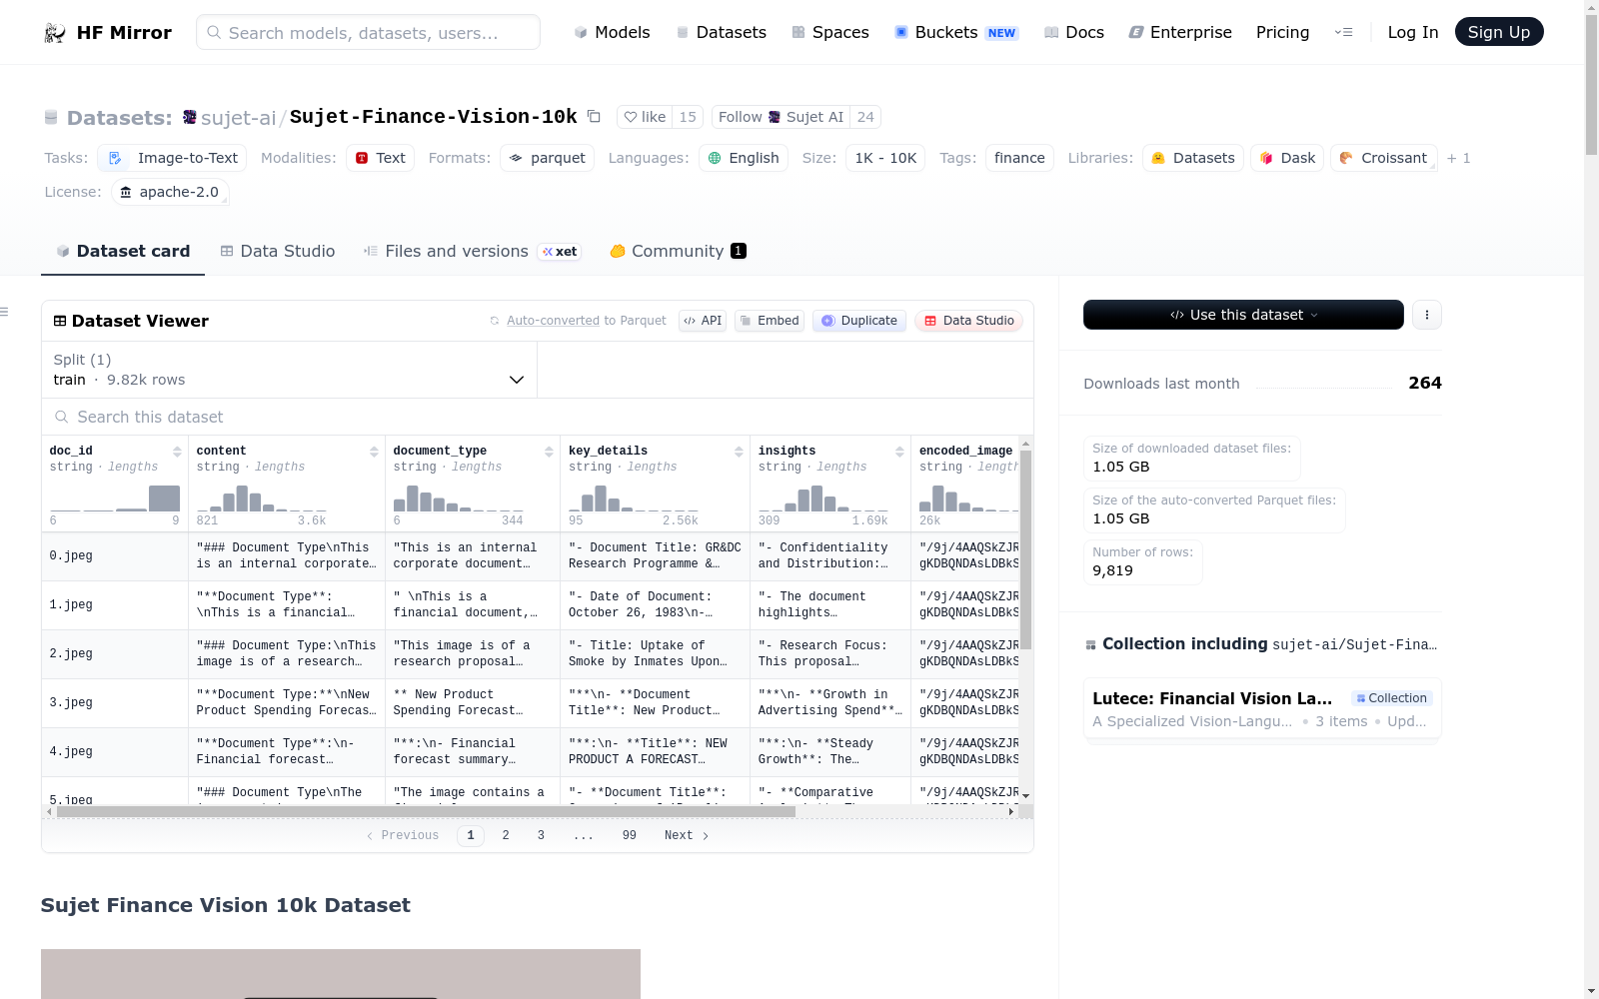Click the apache-2.0 license tag
Screen dimensions: 1599x999
tap(170, 192)
